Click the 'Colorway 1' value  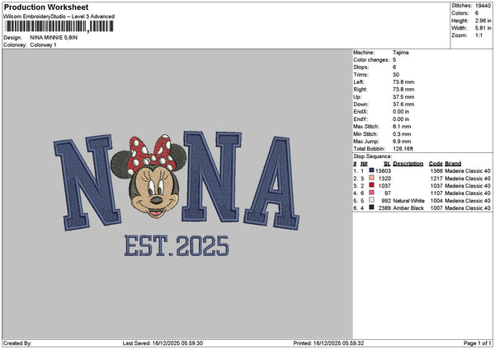(43, 45)
